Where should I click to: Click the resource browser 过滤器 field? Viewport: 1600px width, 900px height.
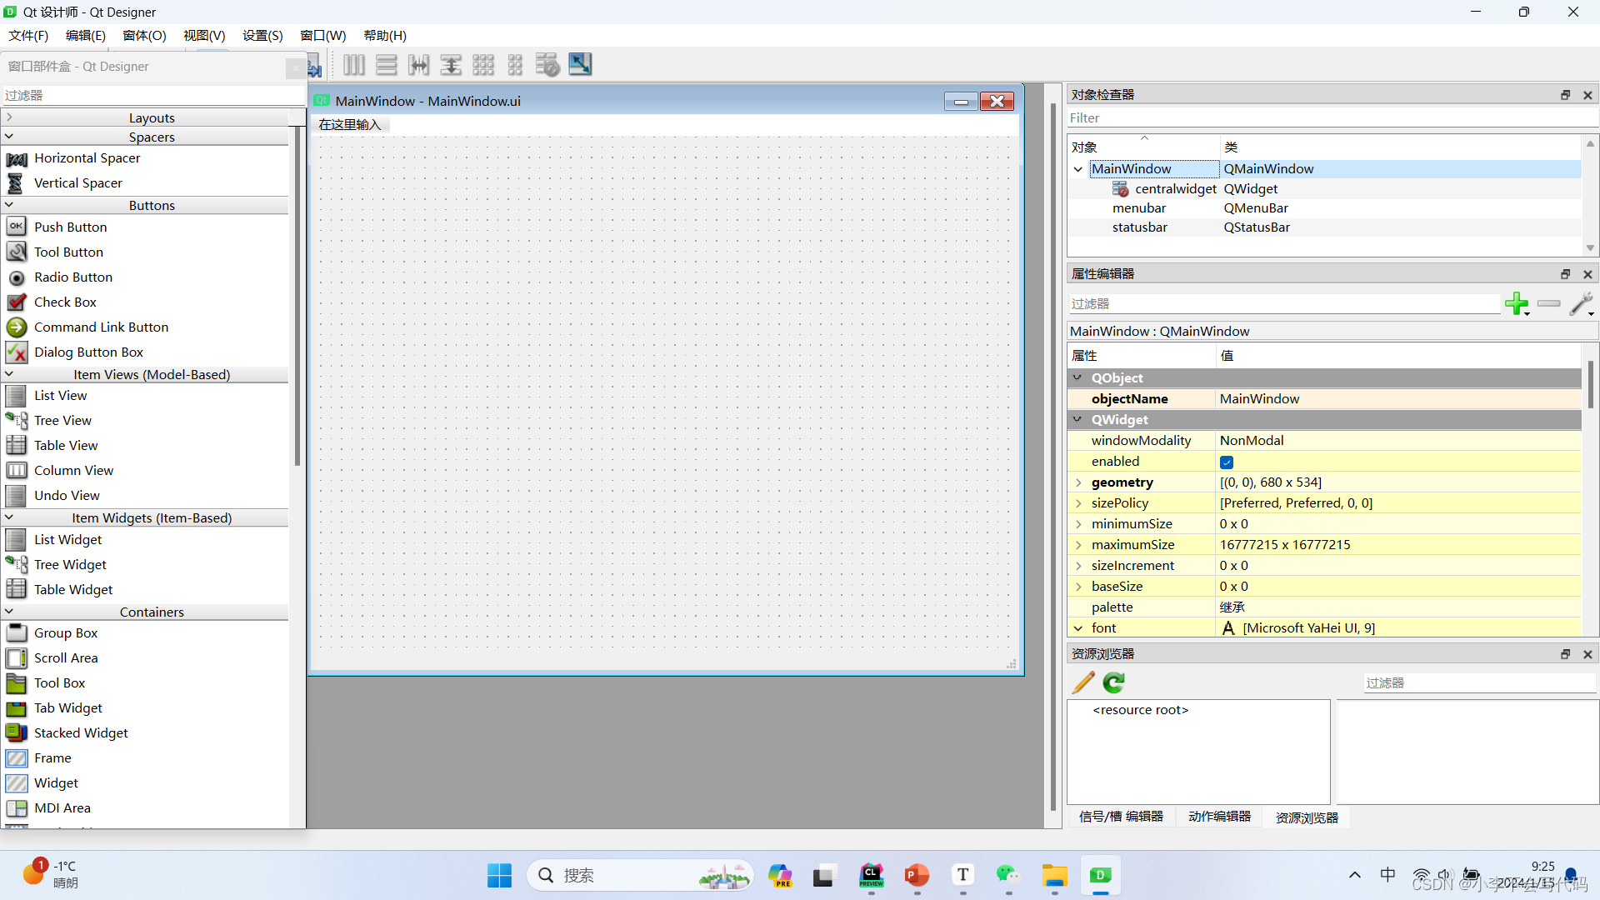(x=1479, y=682)
